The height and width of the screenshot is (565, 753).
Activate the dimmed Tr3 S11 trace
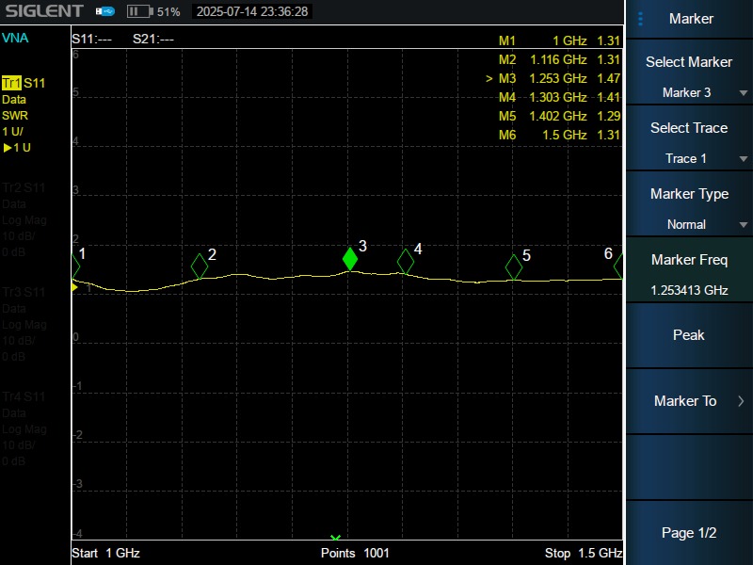click(x=24, y=292)
